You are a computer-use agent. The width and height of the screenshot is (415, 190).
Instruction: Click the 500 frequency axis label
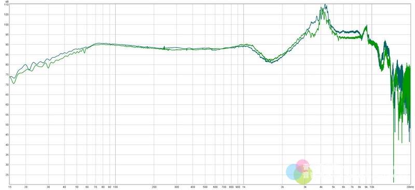tap(205, 187)
